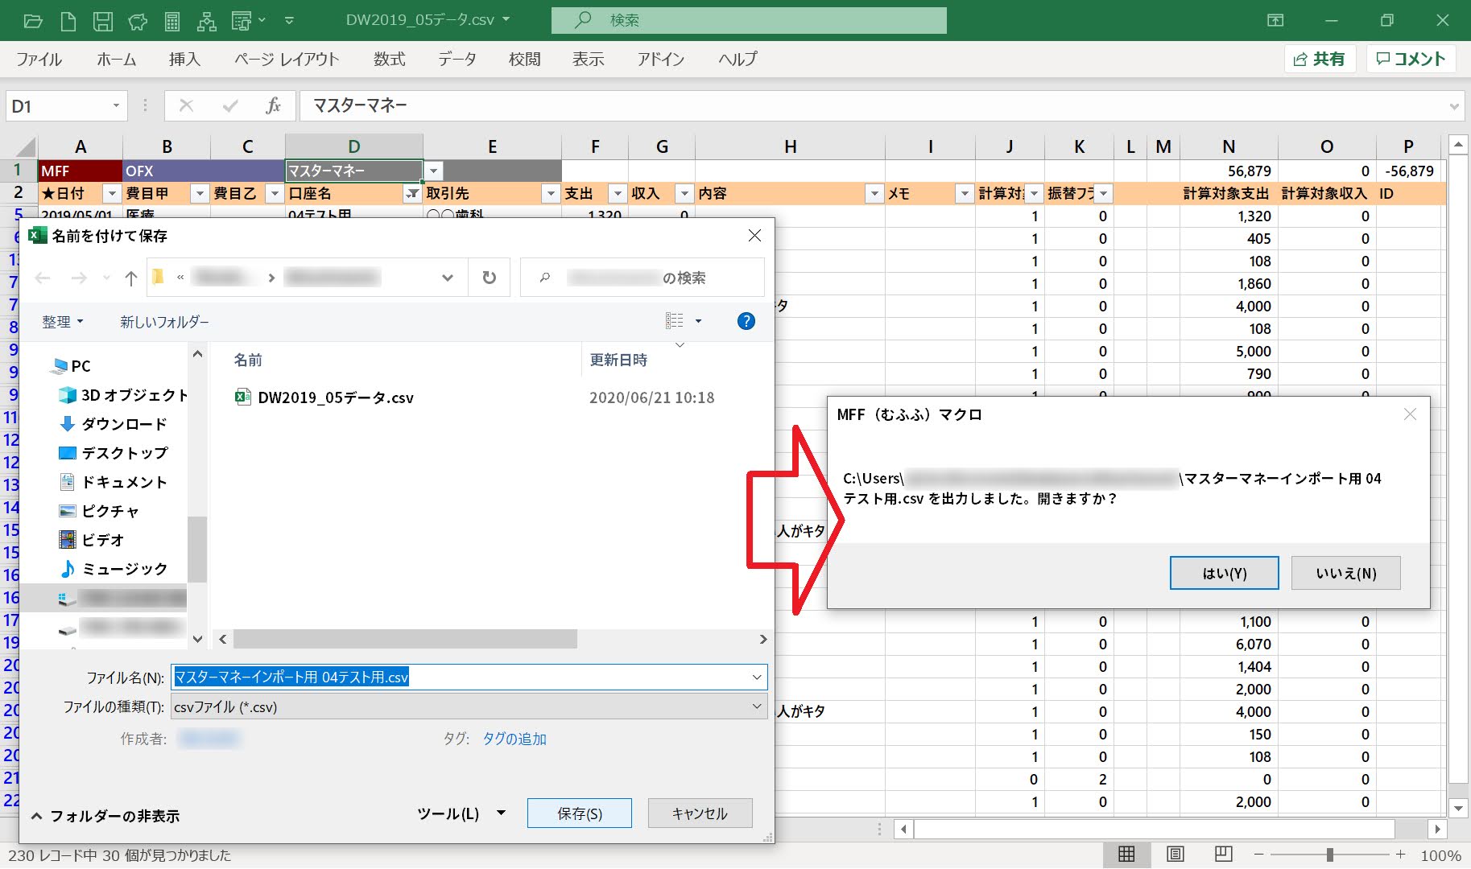Open filter dropdown for 支出 column

point(617,194)
